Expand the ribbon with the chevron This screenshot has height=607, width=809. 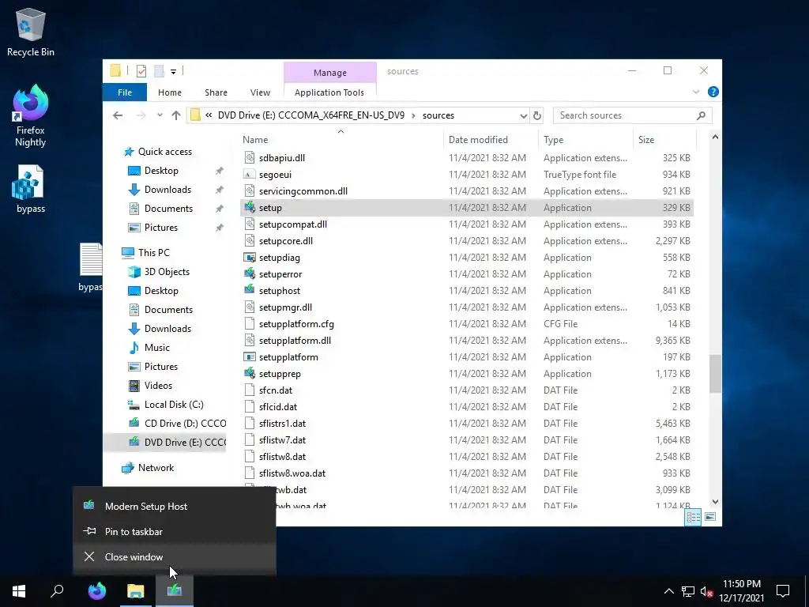tap(695, 92)
